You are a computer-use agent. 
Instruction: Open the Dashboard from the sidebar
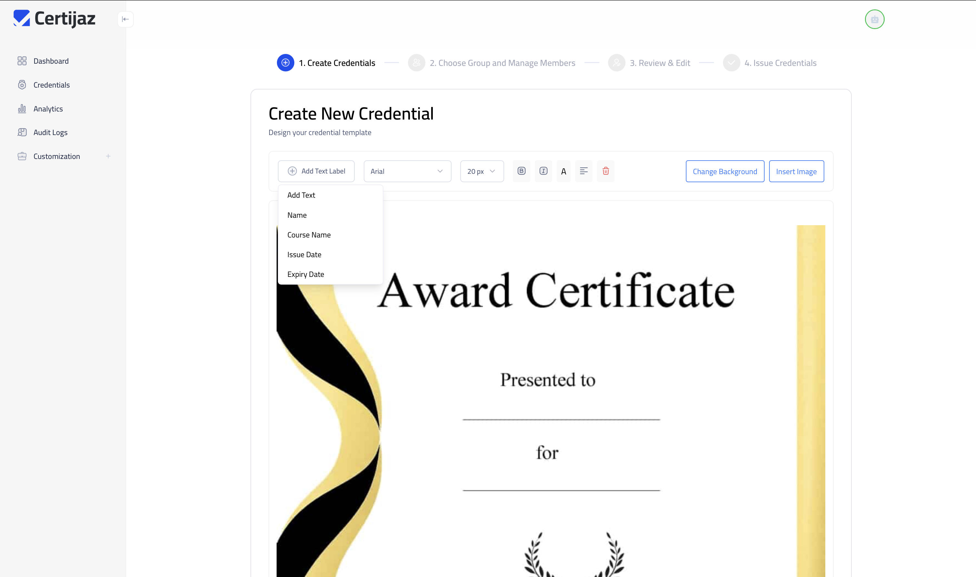pos(51,61)
